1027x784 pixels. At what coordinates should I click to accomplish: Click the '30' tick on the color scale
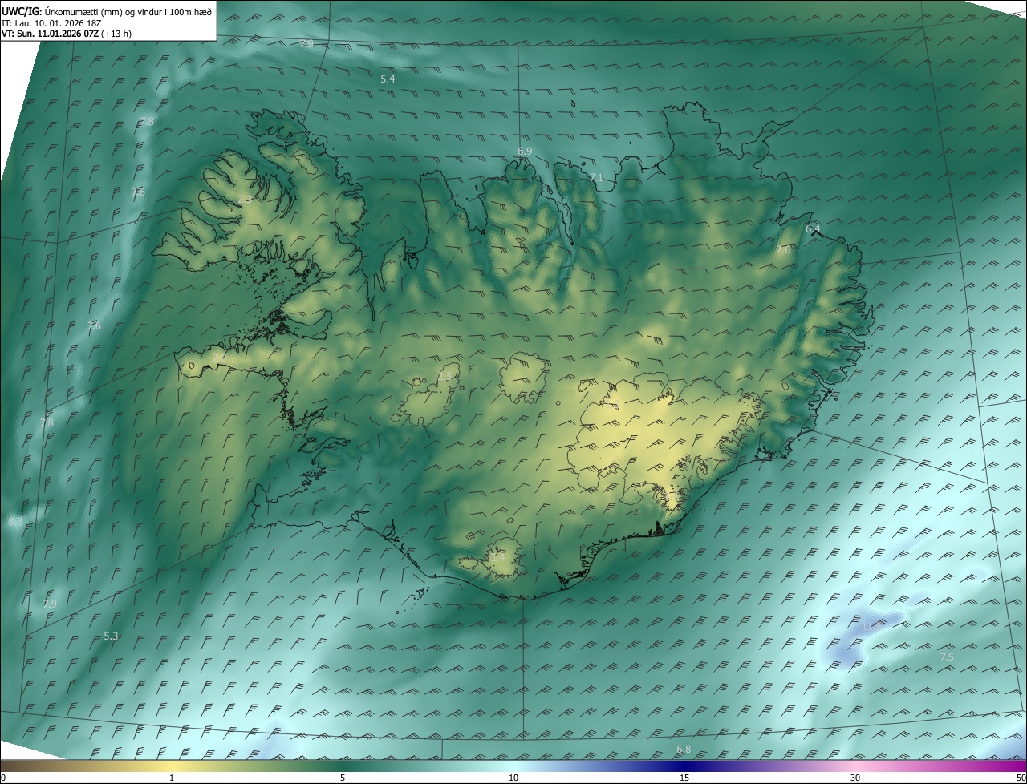pyautogui.click(x=855, y=778)
